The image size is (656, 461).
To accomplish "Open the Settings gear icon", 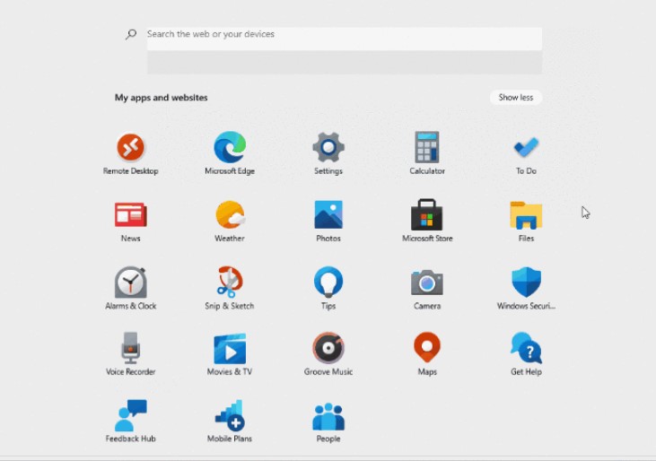I will click(x=328, y=147).
